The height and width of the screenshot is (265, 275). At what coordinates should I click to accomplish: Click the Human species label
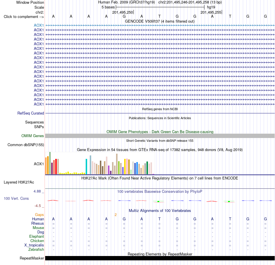[38, 219]
